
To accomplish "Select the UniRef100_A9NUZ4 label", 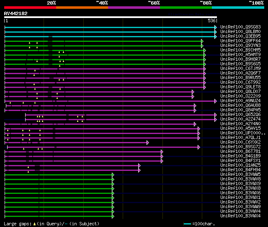I will [240, 101].
